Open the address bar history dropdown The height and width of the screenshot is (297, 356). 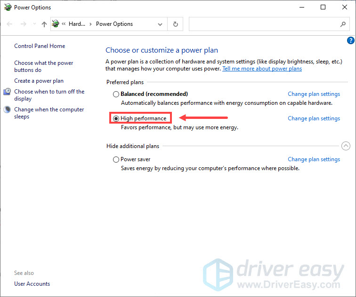(x=161, y=24)
